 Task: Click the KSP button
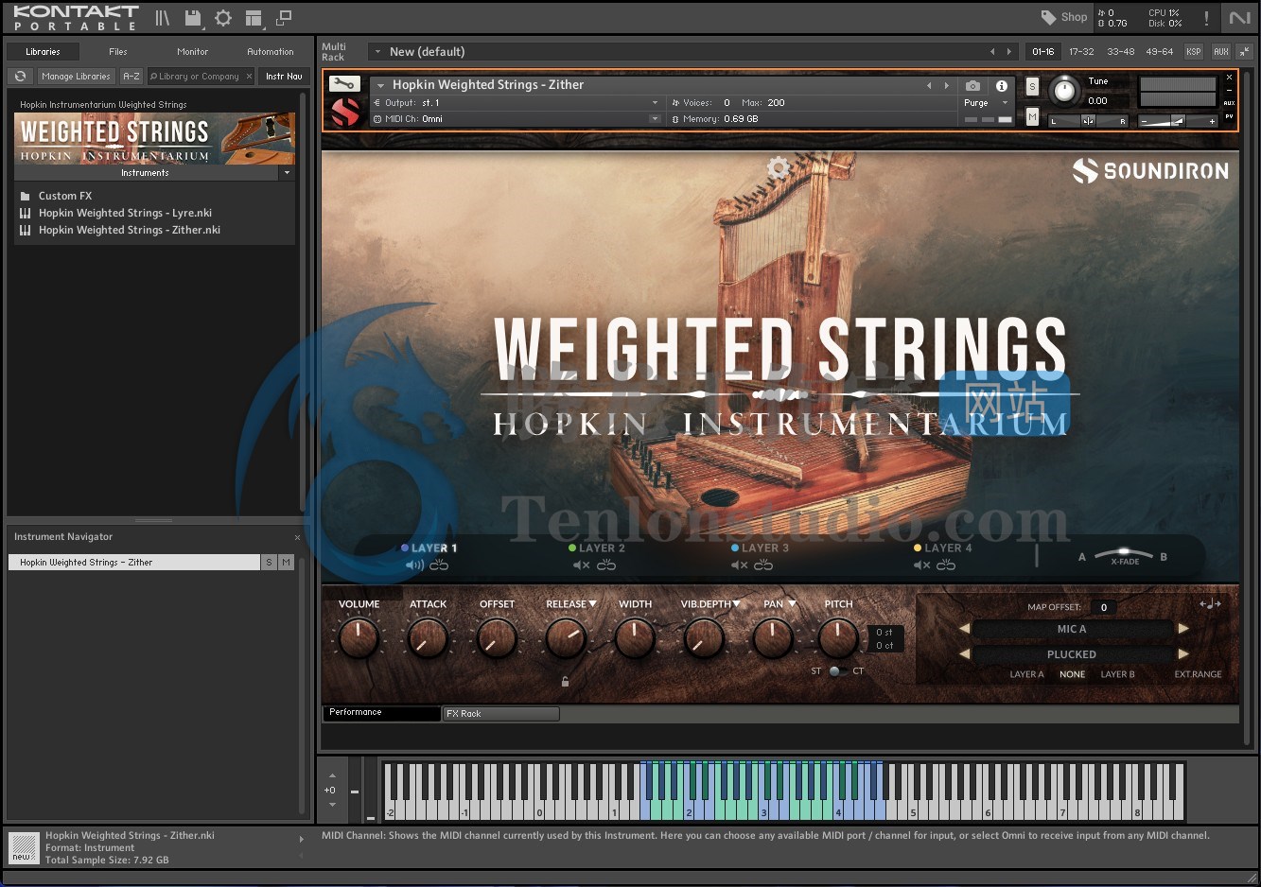(x=1194, y=52)
